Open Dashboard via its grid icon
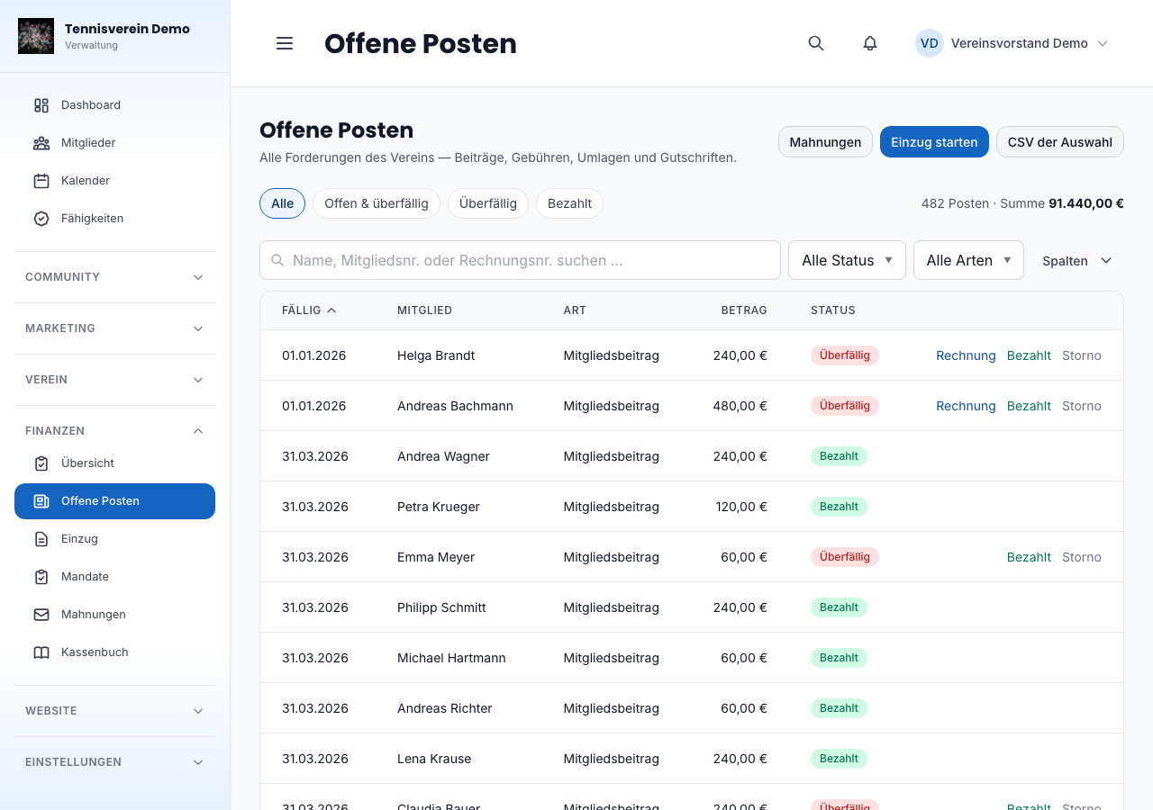Viewport: 1153px width, 810px height. click(x=41, y=105)
